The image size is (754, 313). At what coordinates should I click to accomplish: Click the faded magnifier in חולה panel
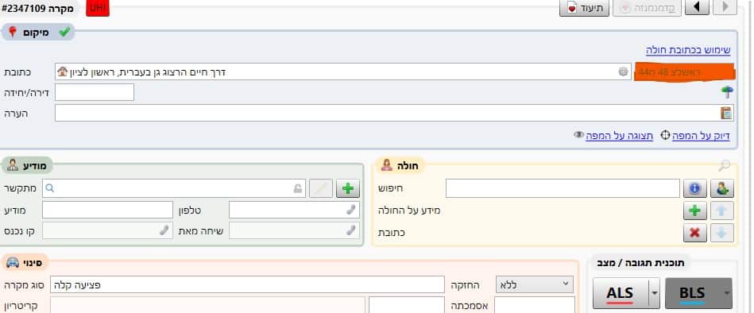(724, 166)
